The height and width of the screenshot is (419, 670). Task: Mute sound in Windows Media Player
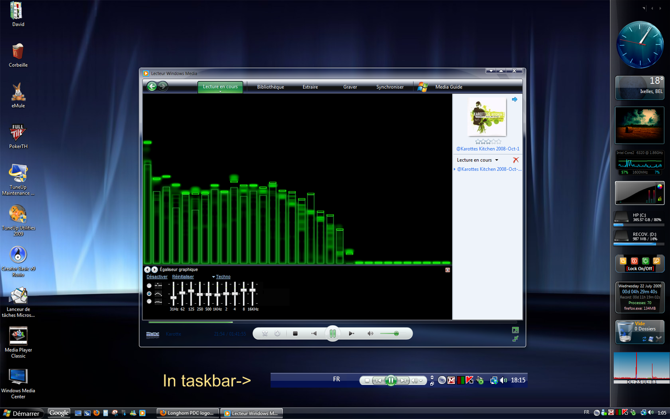point(371,333)
